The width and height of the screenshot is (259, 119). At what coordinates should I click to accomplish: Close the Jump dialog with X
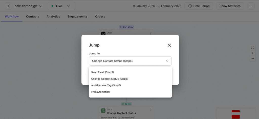click(x=169, y=45)
